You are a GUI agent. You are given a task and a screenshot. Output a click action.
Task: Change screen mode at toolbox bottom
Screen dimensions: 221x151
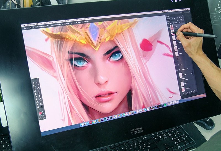tap(44, 118)
